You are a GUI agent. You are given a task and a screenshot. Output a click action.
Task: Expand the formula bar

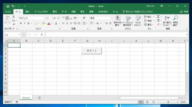pos(187,35)
